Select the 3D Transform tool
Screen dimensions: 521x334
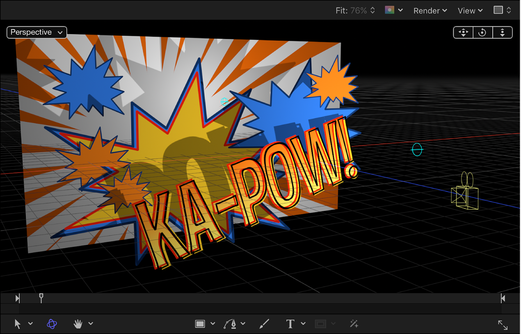51,324
